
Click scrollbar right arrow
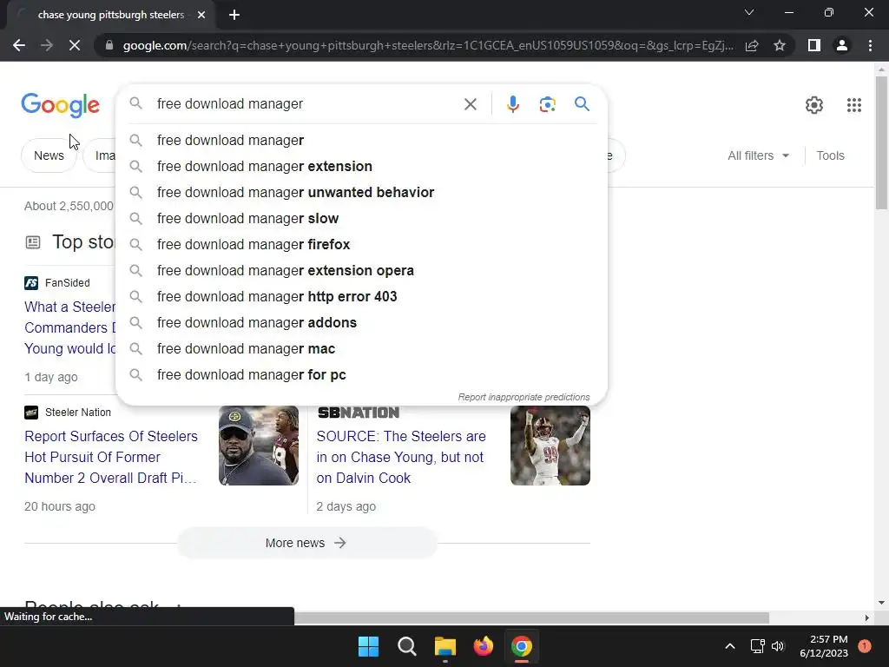(x=867, y=617)
